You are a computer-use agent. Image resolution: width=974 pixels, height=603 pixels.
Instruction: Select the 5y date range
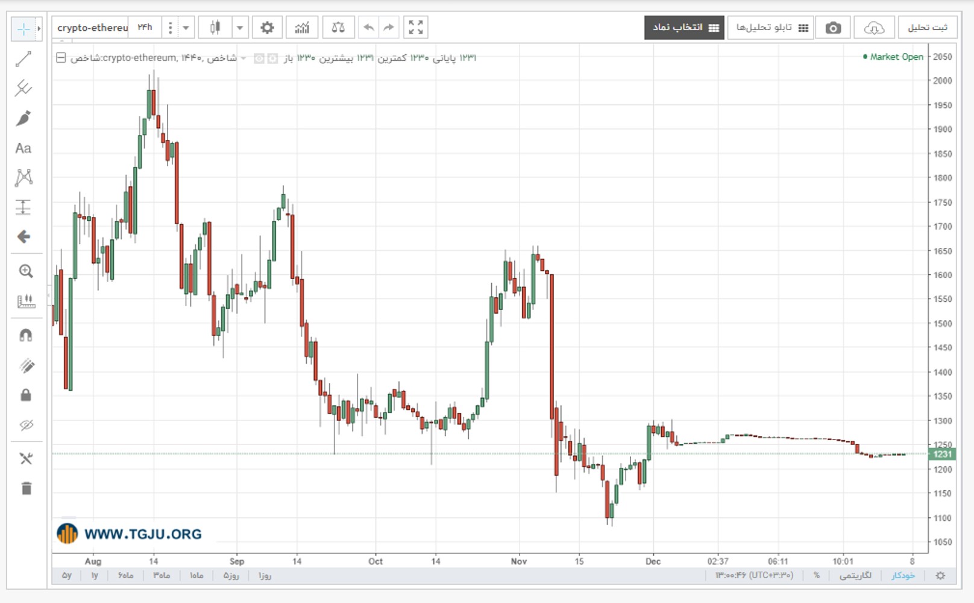67,576
